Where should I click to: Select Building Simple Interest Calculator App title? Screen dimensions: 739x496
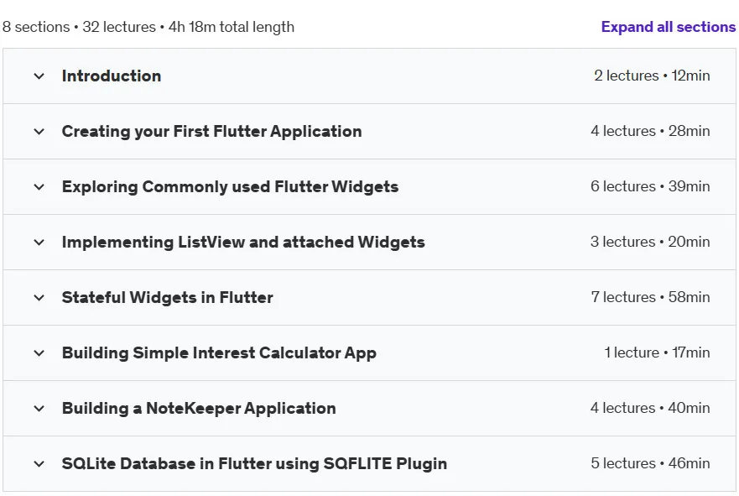219,353
